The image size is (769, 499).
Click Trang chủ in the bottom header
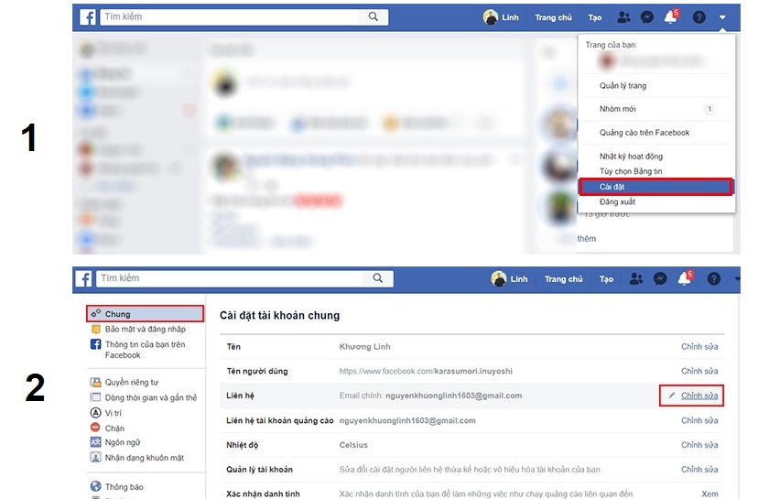(x=564, y=278)
